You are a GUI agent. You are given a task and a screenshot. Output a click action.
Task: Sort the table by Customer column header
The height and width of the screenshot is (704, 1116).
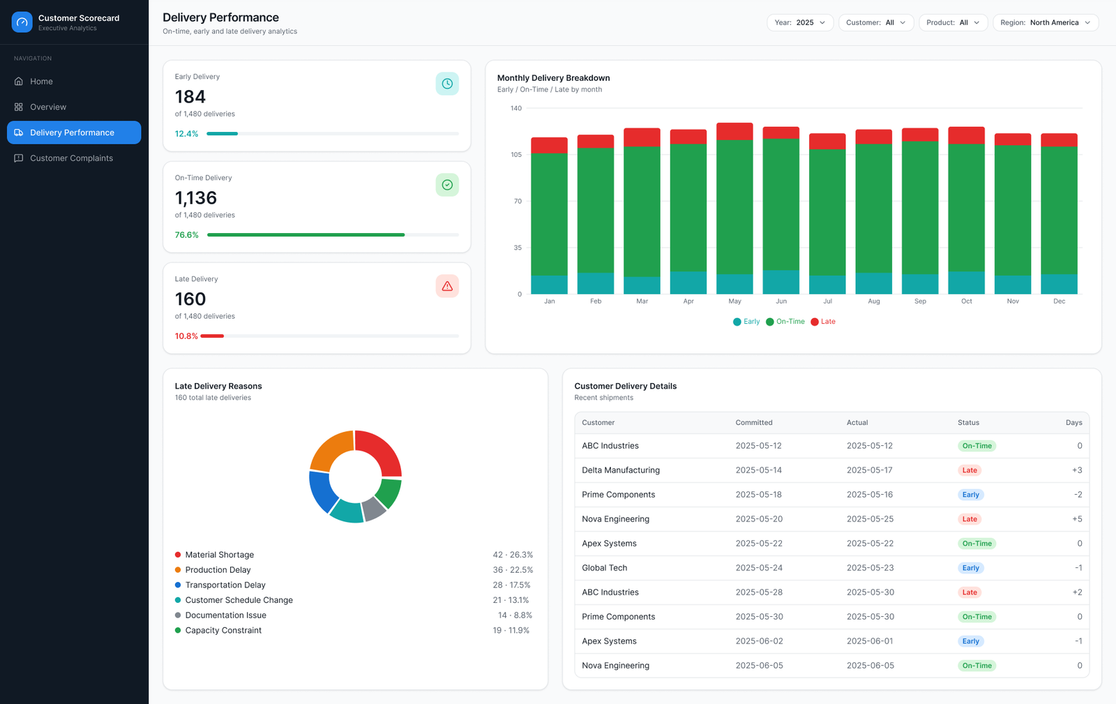coord(598,423)
